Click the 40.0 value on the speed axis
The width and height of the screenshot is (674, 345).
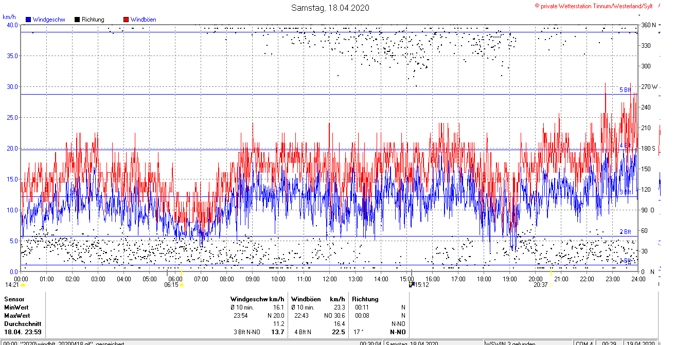(12, 25)
